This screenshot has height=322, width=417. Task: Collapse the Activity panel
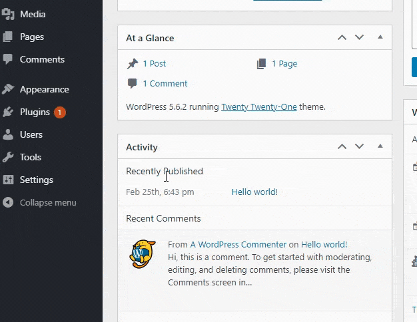380,146
